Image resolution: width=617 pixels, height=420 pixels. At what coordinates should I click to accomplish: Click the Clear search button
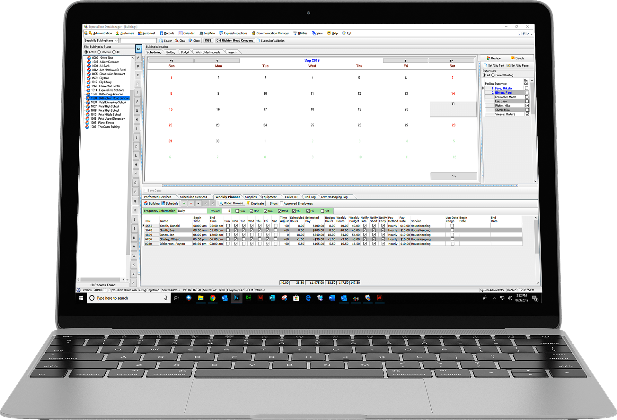180,41
